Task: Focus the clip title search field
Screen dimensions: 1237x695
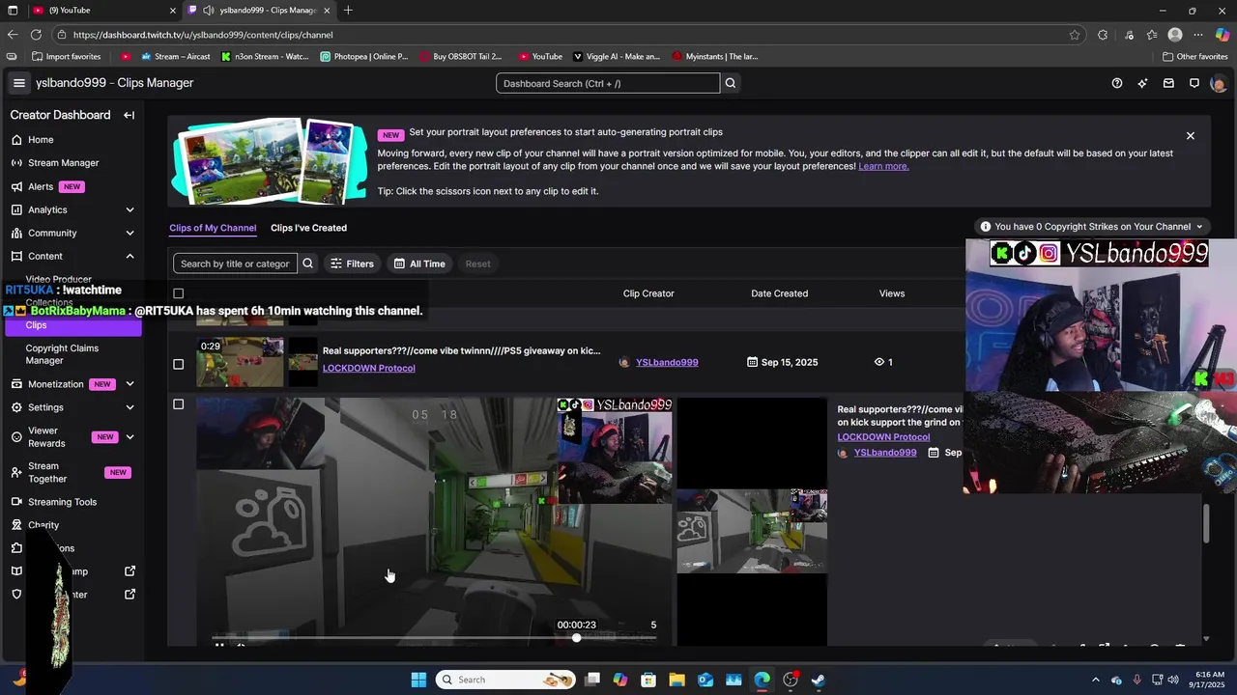Action: 235,264
